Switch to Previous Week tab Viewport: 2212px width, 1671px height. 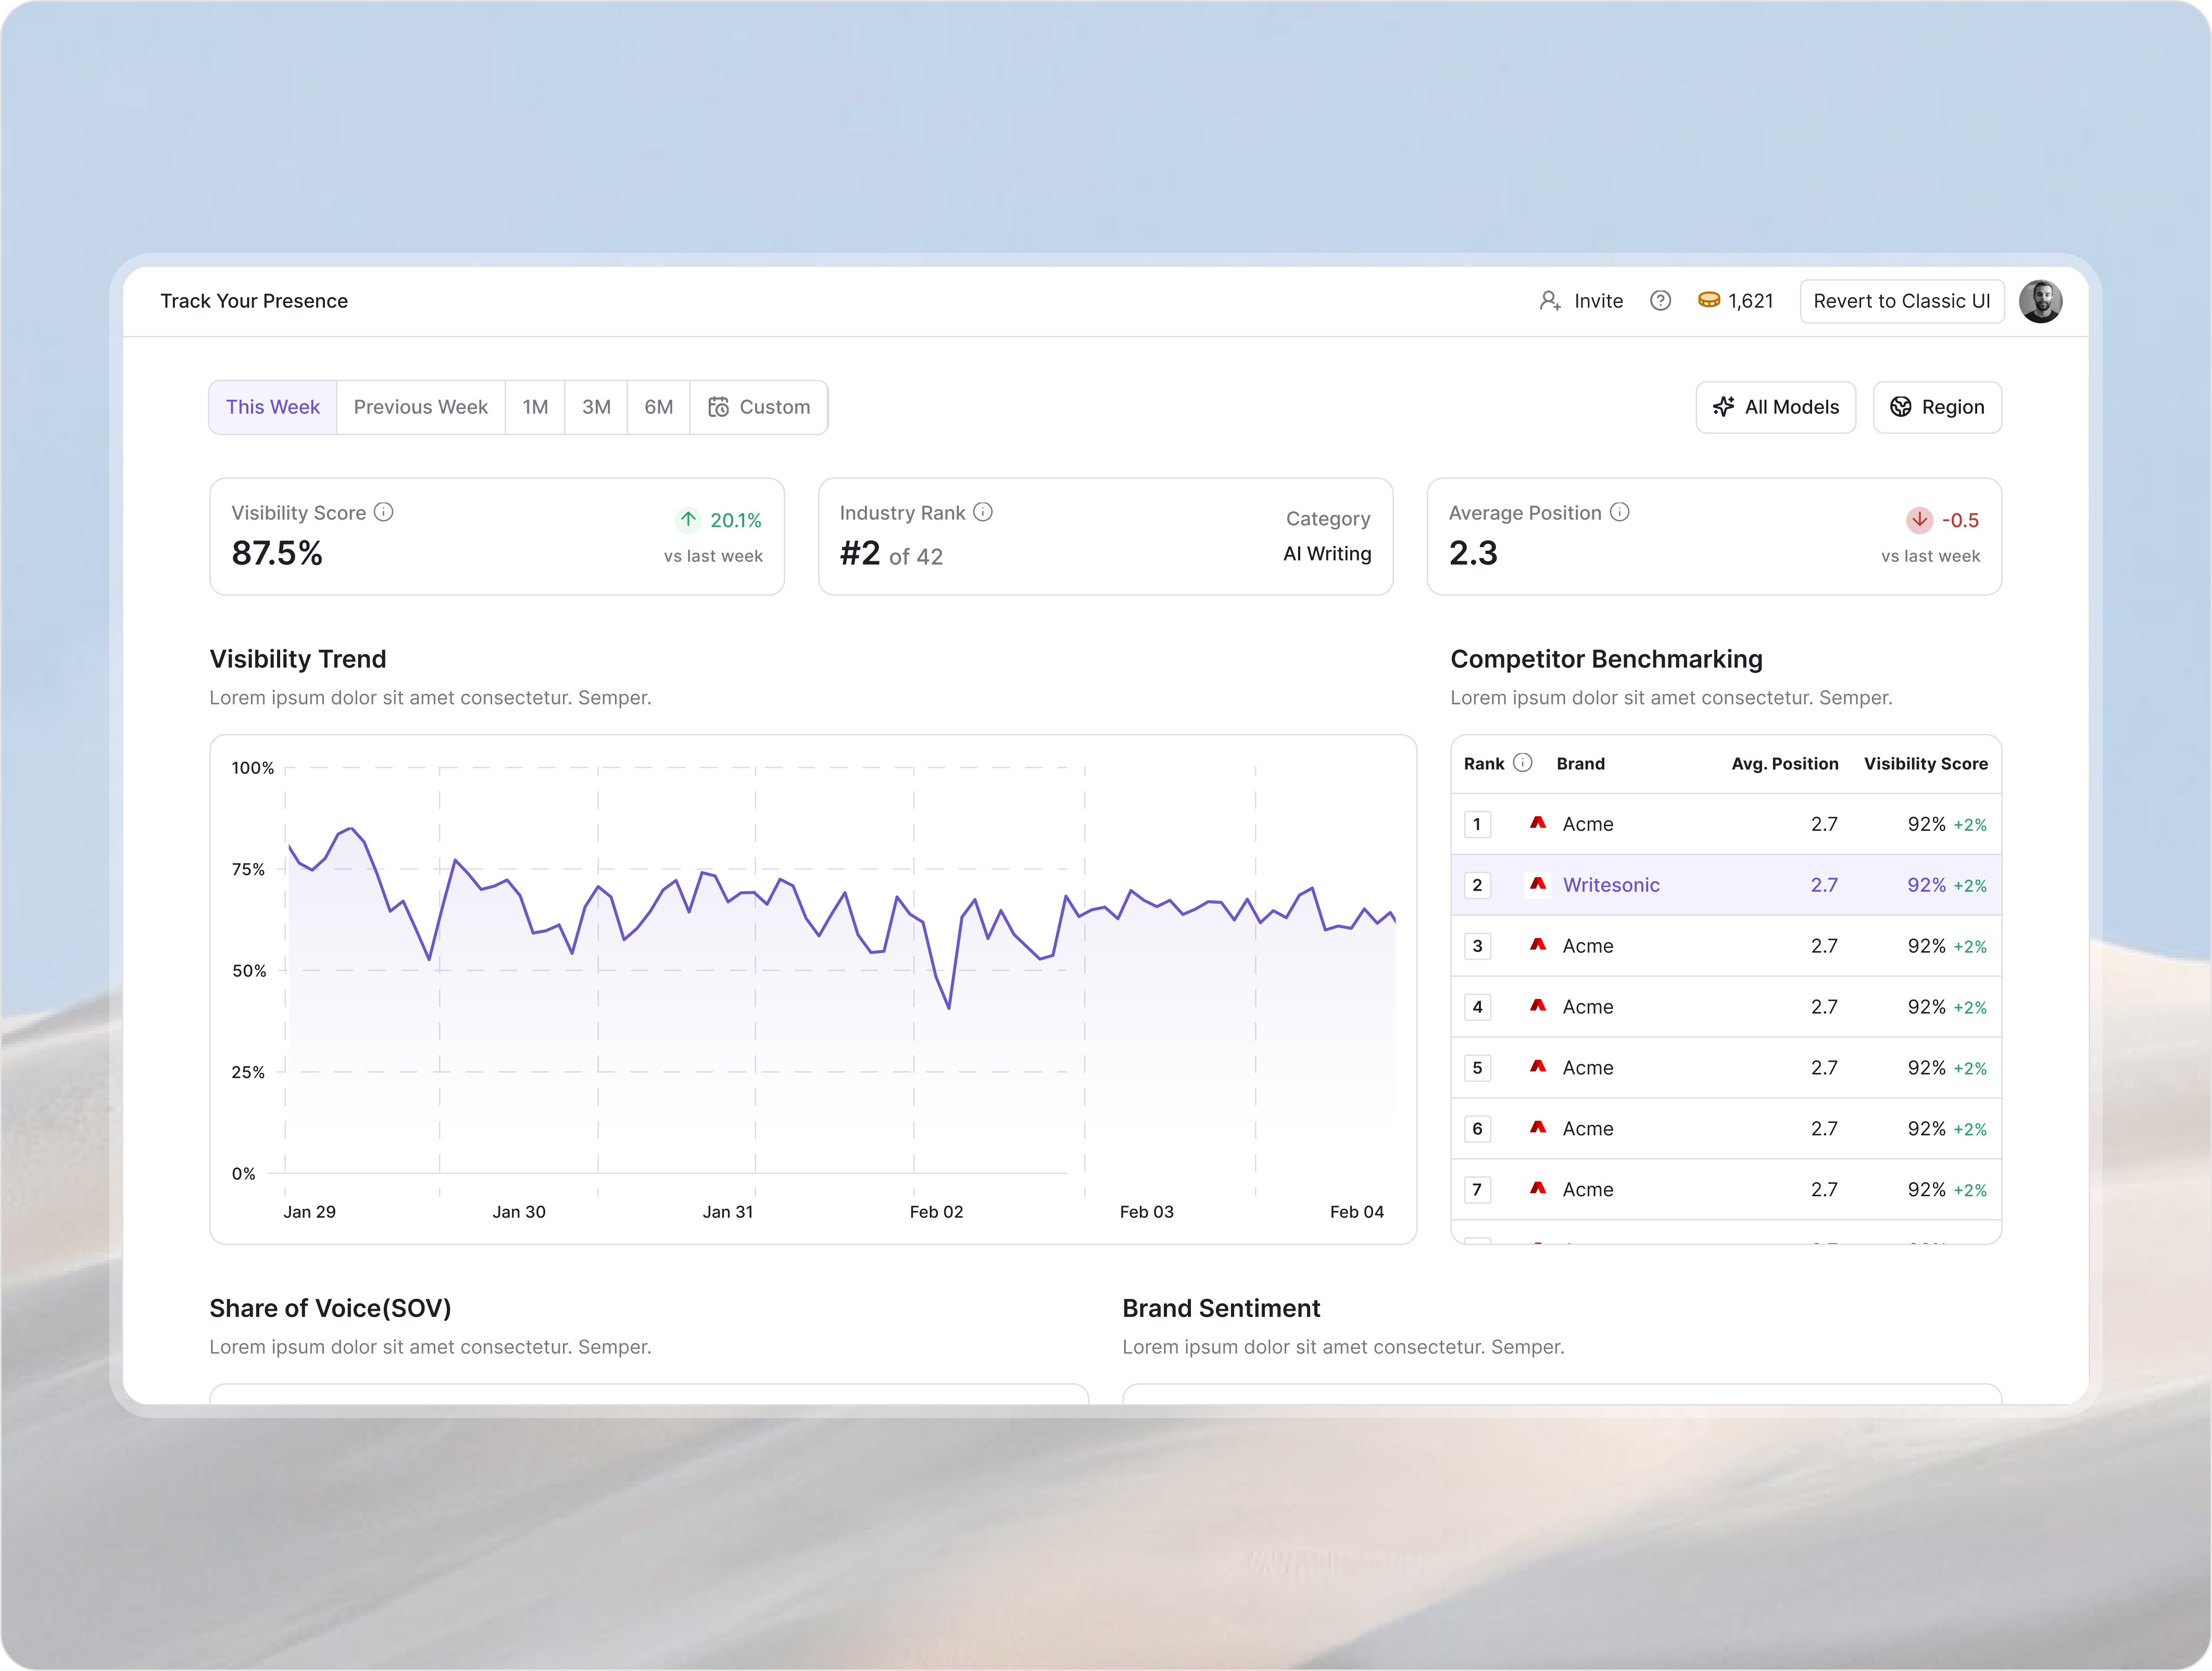click(x=420, y=407)
